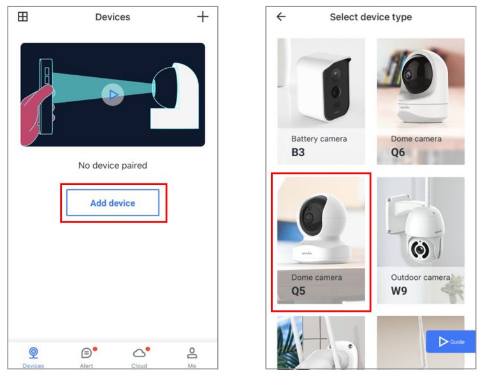Select the partially visible tile behind Guide
Viewport: 494px width, 380px height.
(x=421, y=342)
